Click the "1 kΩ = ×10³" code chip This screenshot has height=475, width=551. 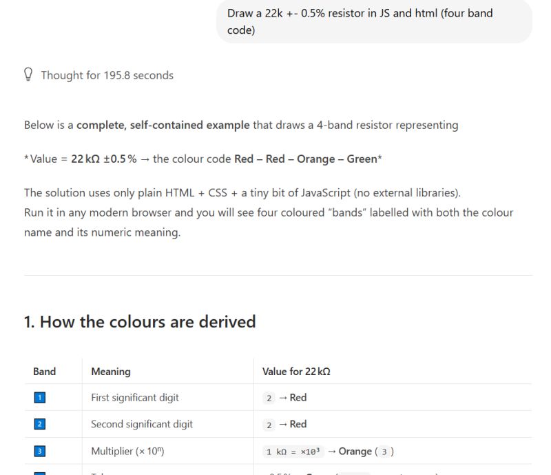(x=292, y=452)
